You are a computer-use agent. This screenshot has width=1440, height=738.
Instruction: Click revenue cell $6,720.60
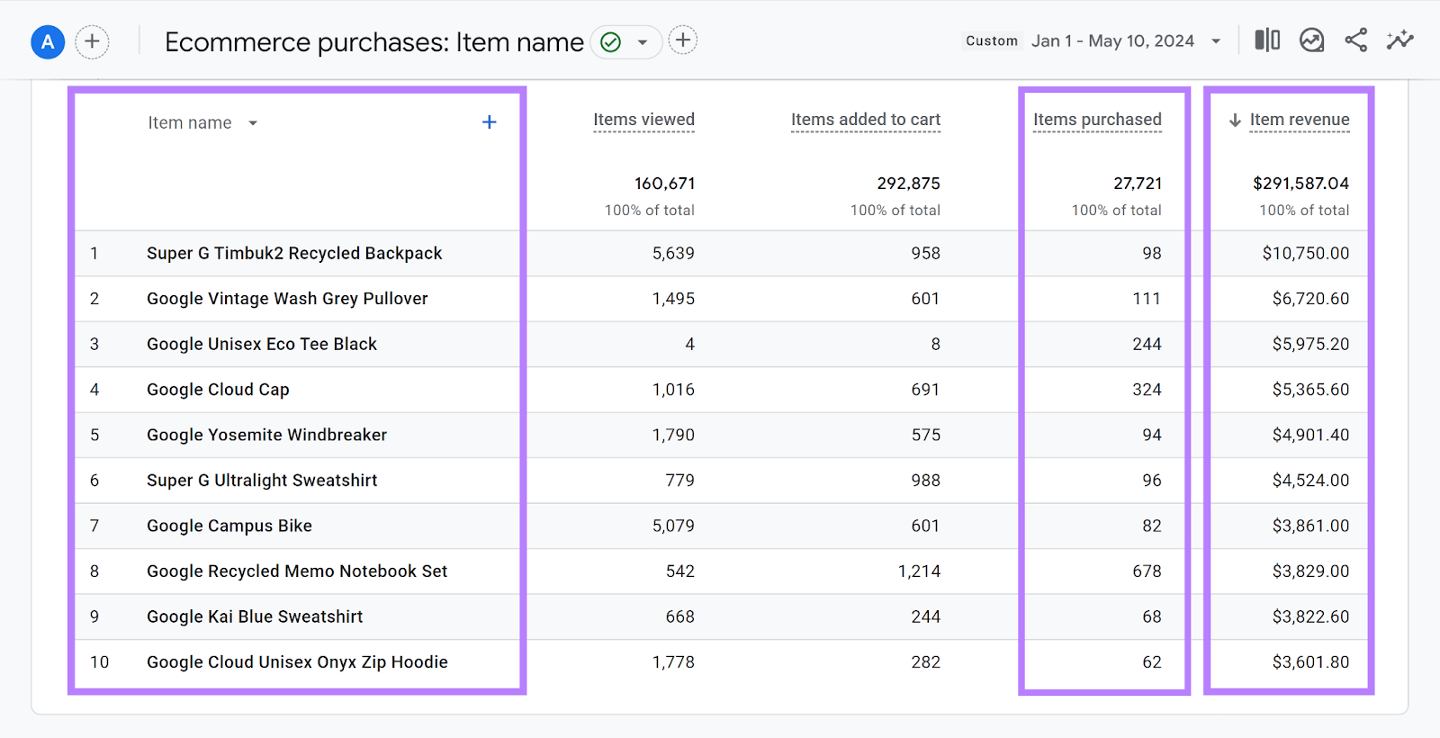pos(1310,299)
